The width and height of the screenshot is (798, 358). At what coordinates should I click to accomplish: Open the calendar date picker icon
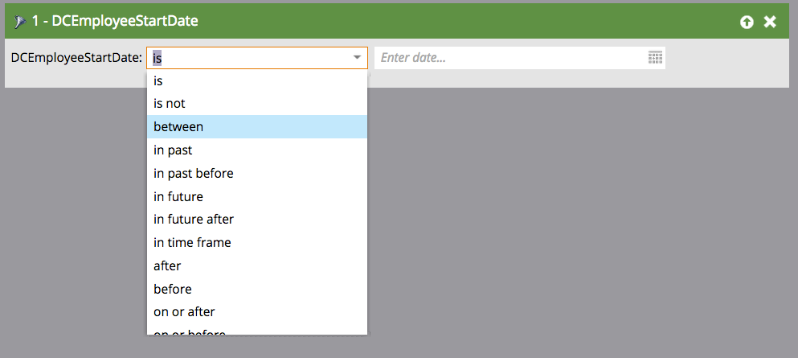pos(655,58)
